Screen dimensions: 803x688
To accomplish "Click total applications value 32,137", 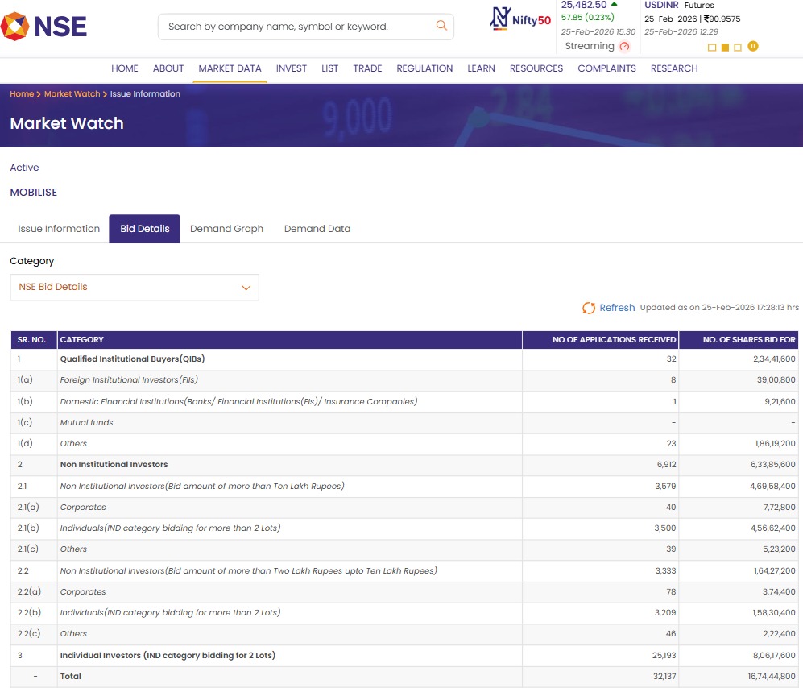I will point(664,676).
